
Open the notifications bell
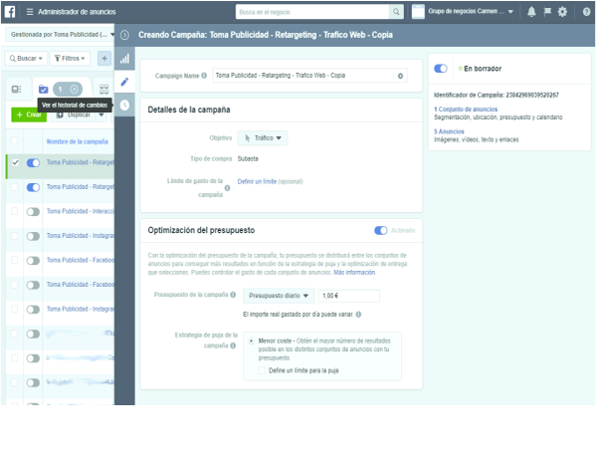pos(531,11)
